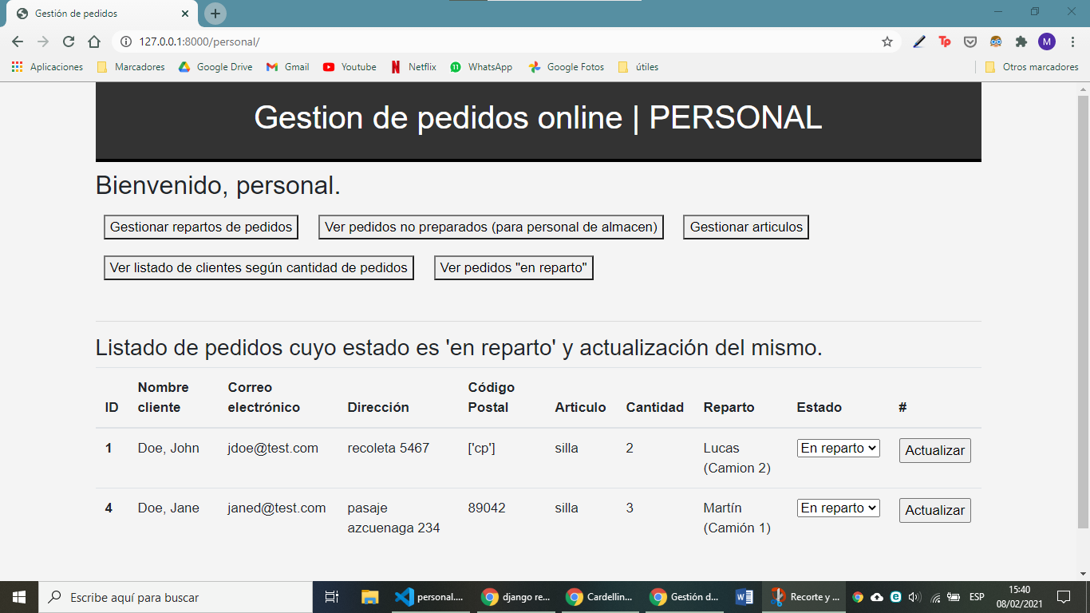Image resolution: width=1090 pixels, height=613 pixels.
Task: Switch to VS Code personal window
Action: [429, 597]
